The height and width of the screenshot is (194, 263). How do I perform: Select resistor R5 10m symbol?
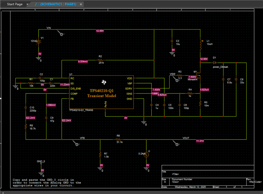pyautogui.click(x=200, y=104)
